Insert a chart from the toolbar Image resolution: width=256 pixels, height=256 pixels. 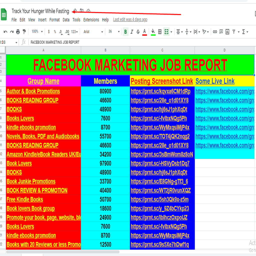227,32
